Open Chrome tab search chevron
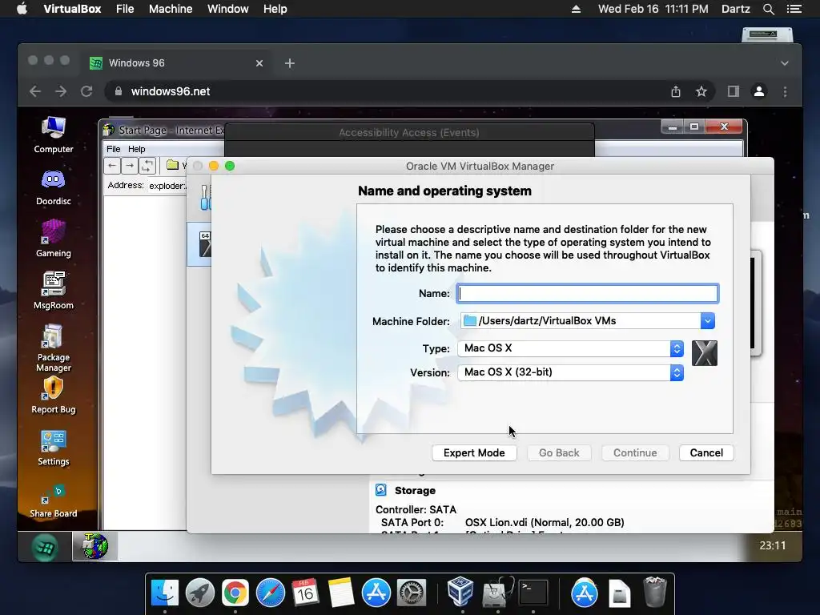The height and width of the screenshot is (615, 820). click(x=785, y=63)
